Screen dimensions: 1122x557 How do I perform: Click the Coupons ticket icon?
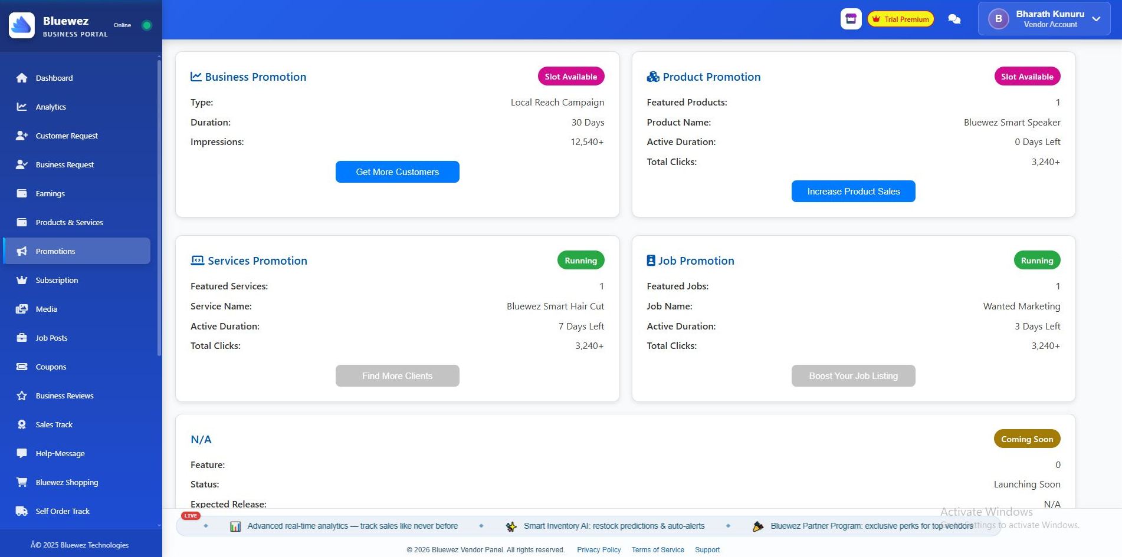22,367
